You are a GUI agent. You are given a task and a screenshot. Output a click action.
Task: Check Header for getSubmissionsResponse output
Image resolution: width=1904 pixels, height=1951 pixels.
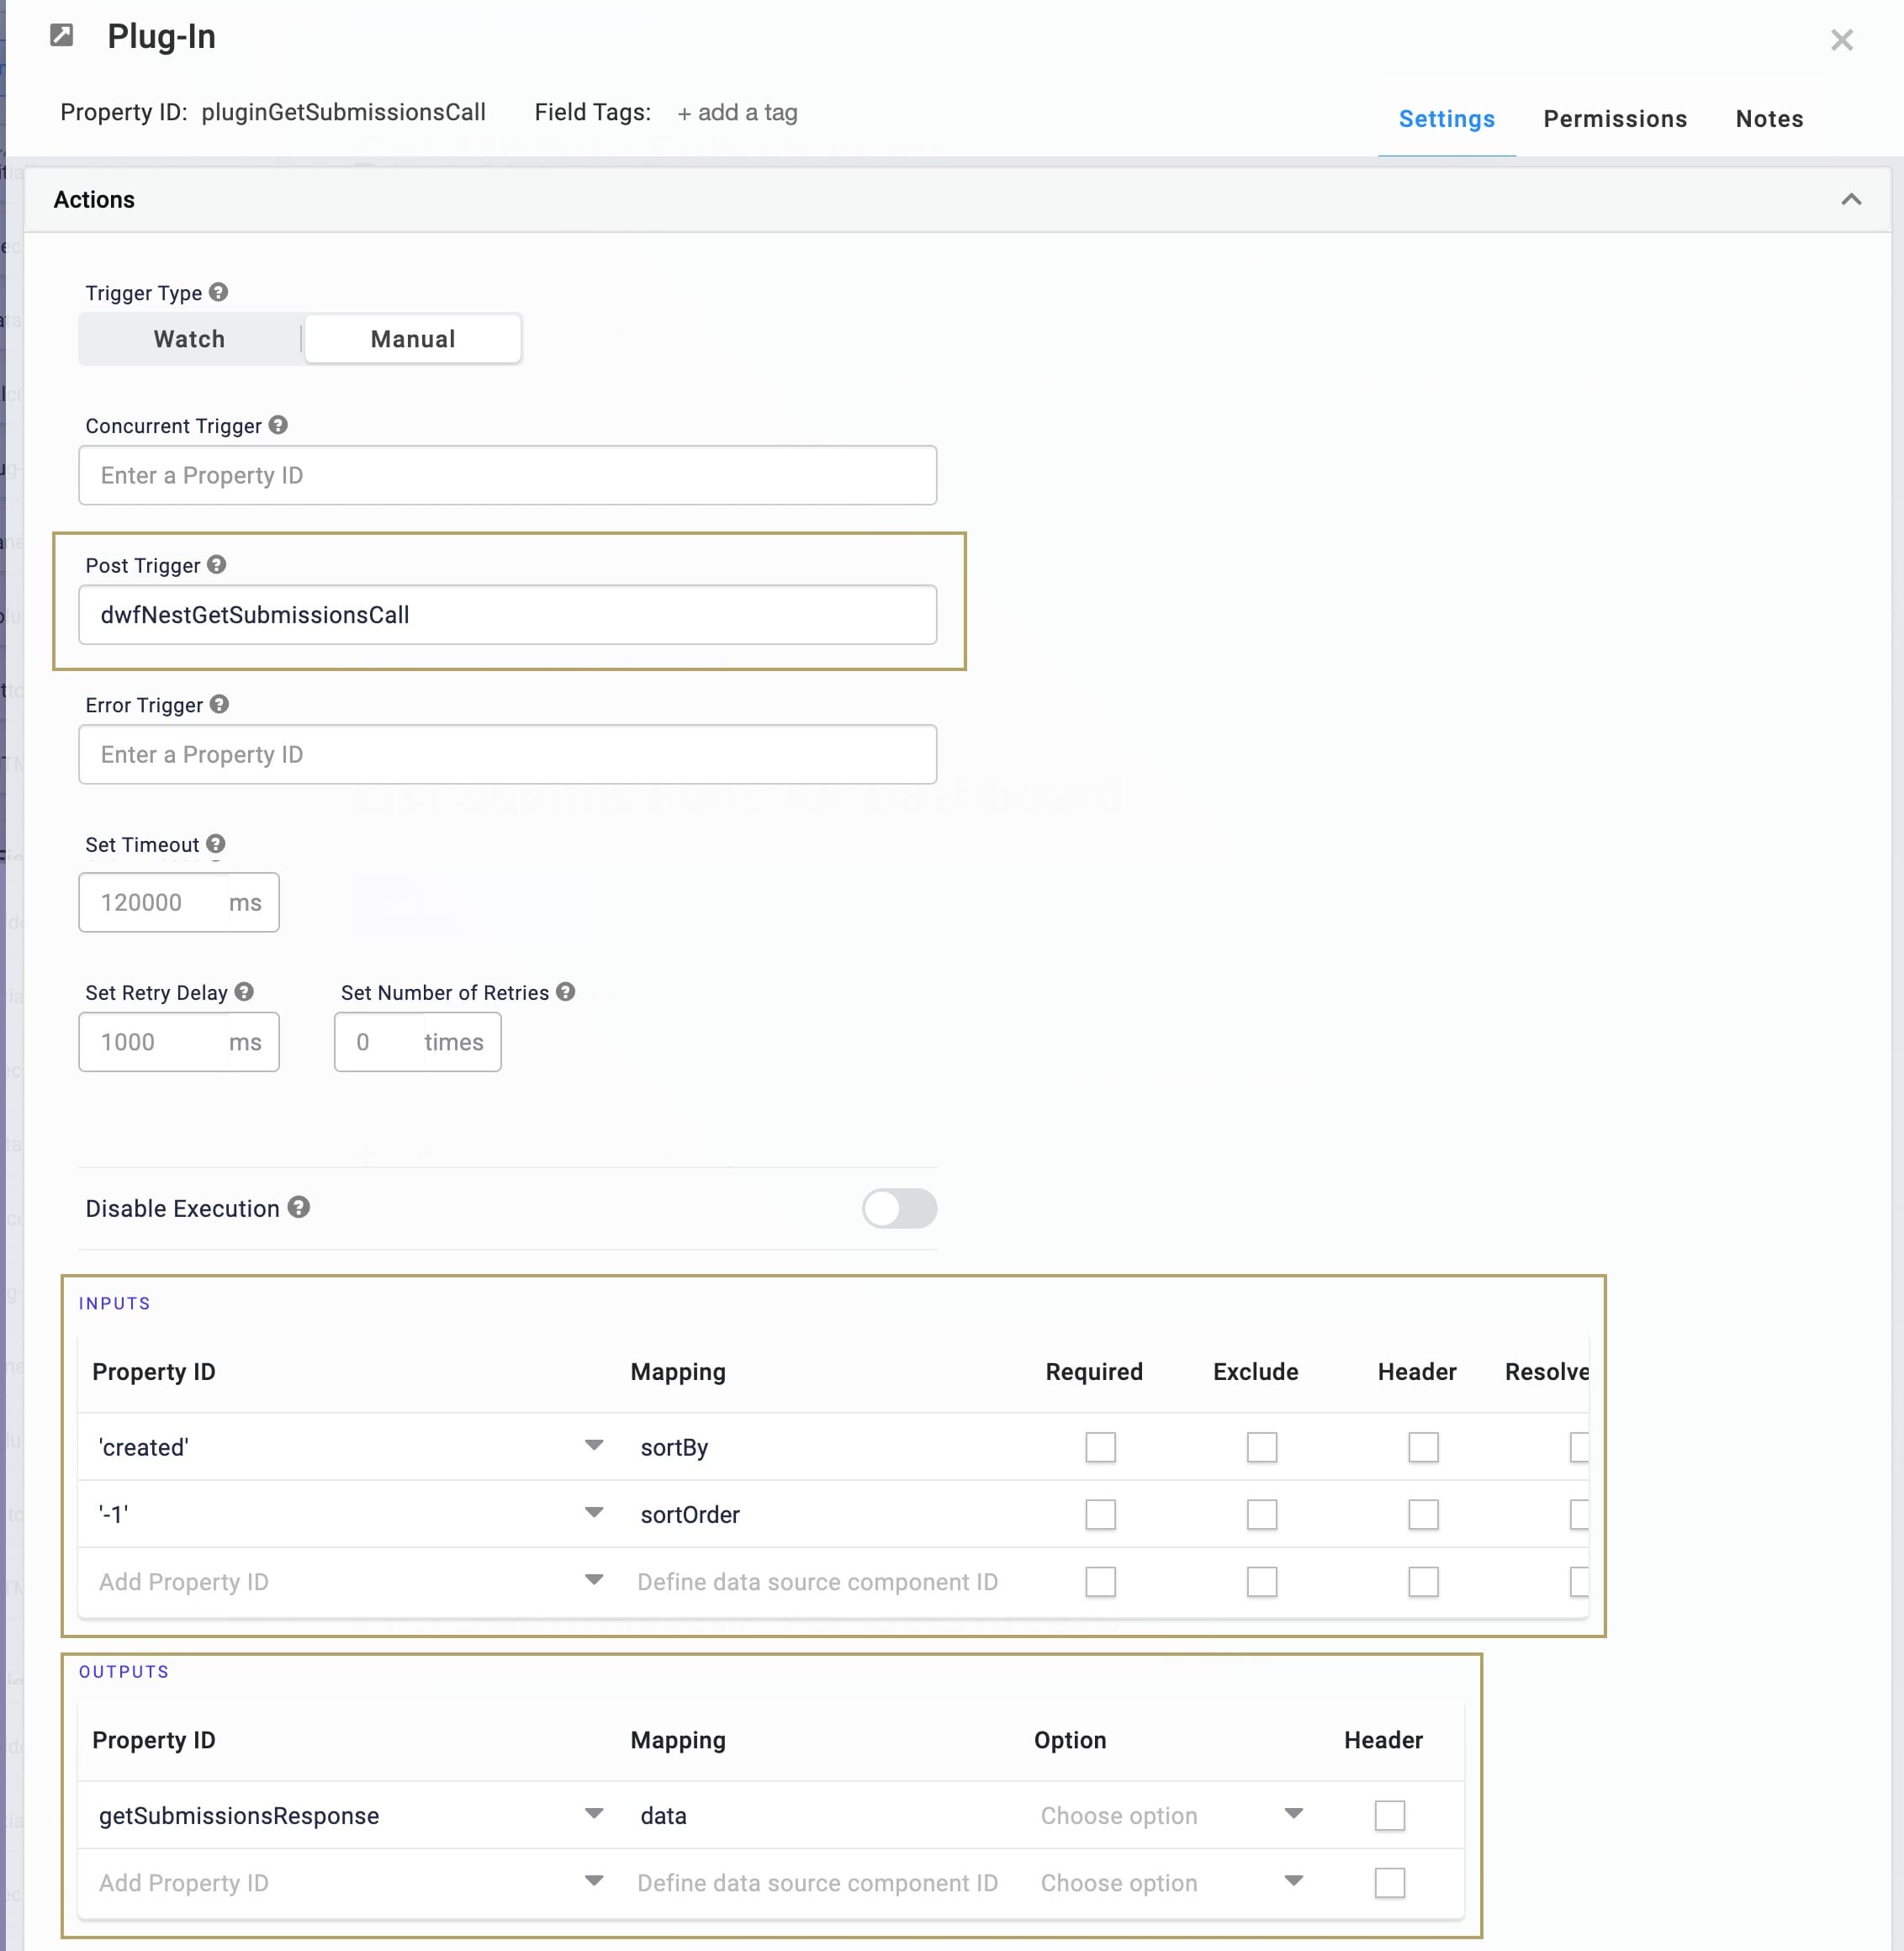[x=1389, y=1815]
